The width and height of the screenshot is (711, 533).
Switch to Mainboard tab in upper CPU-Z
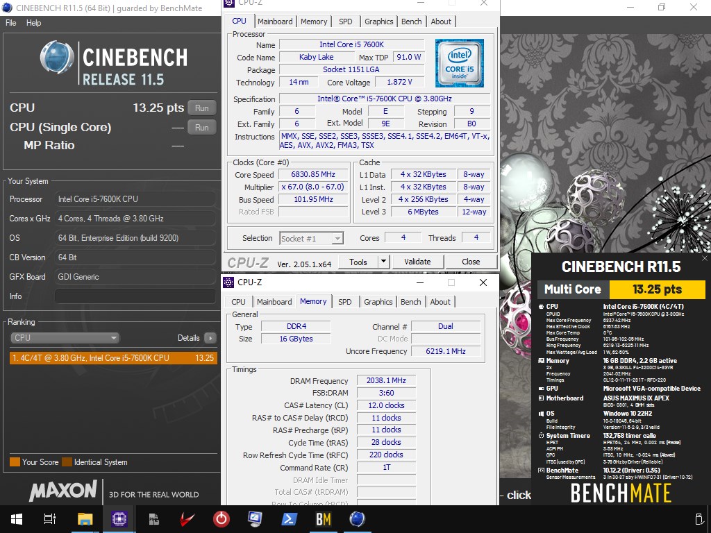point(275,22)
